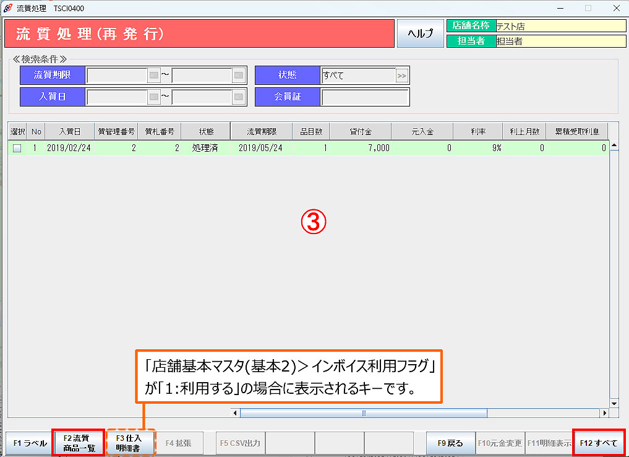
Task: Select the 9% 利率 cell
Action: [x=478, y=148]
